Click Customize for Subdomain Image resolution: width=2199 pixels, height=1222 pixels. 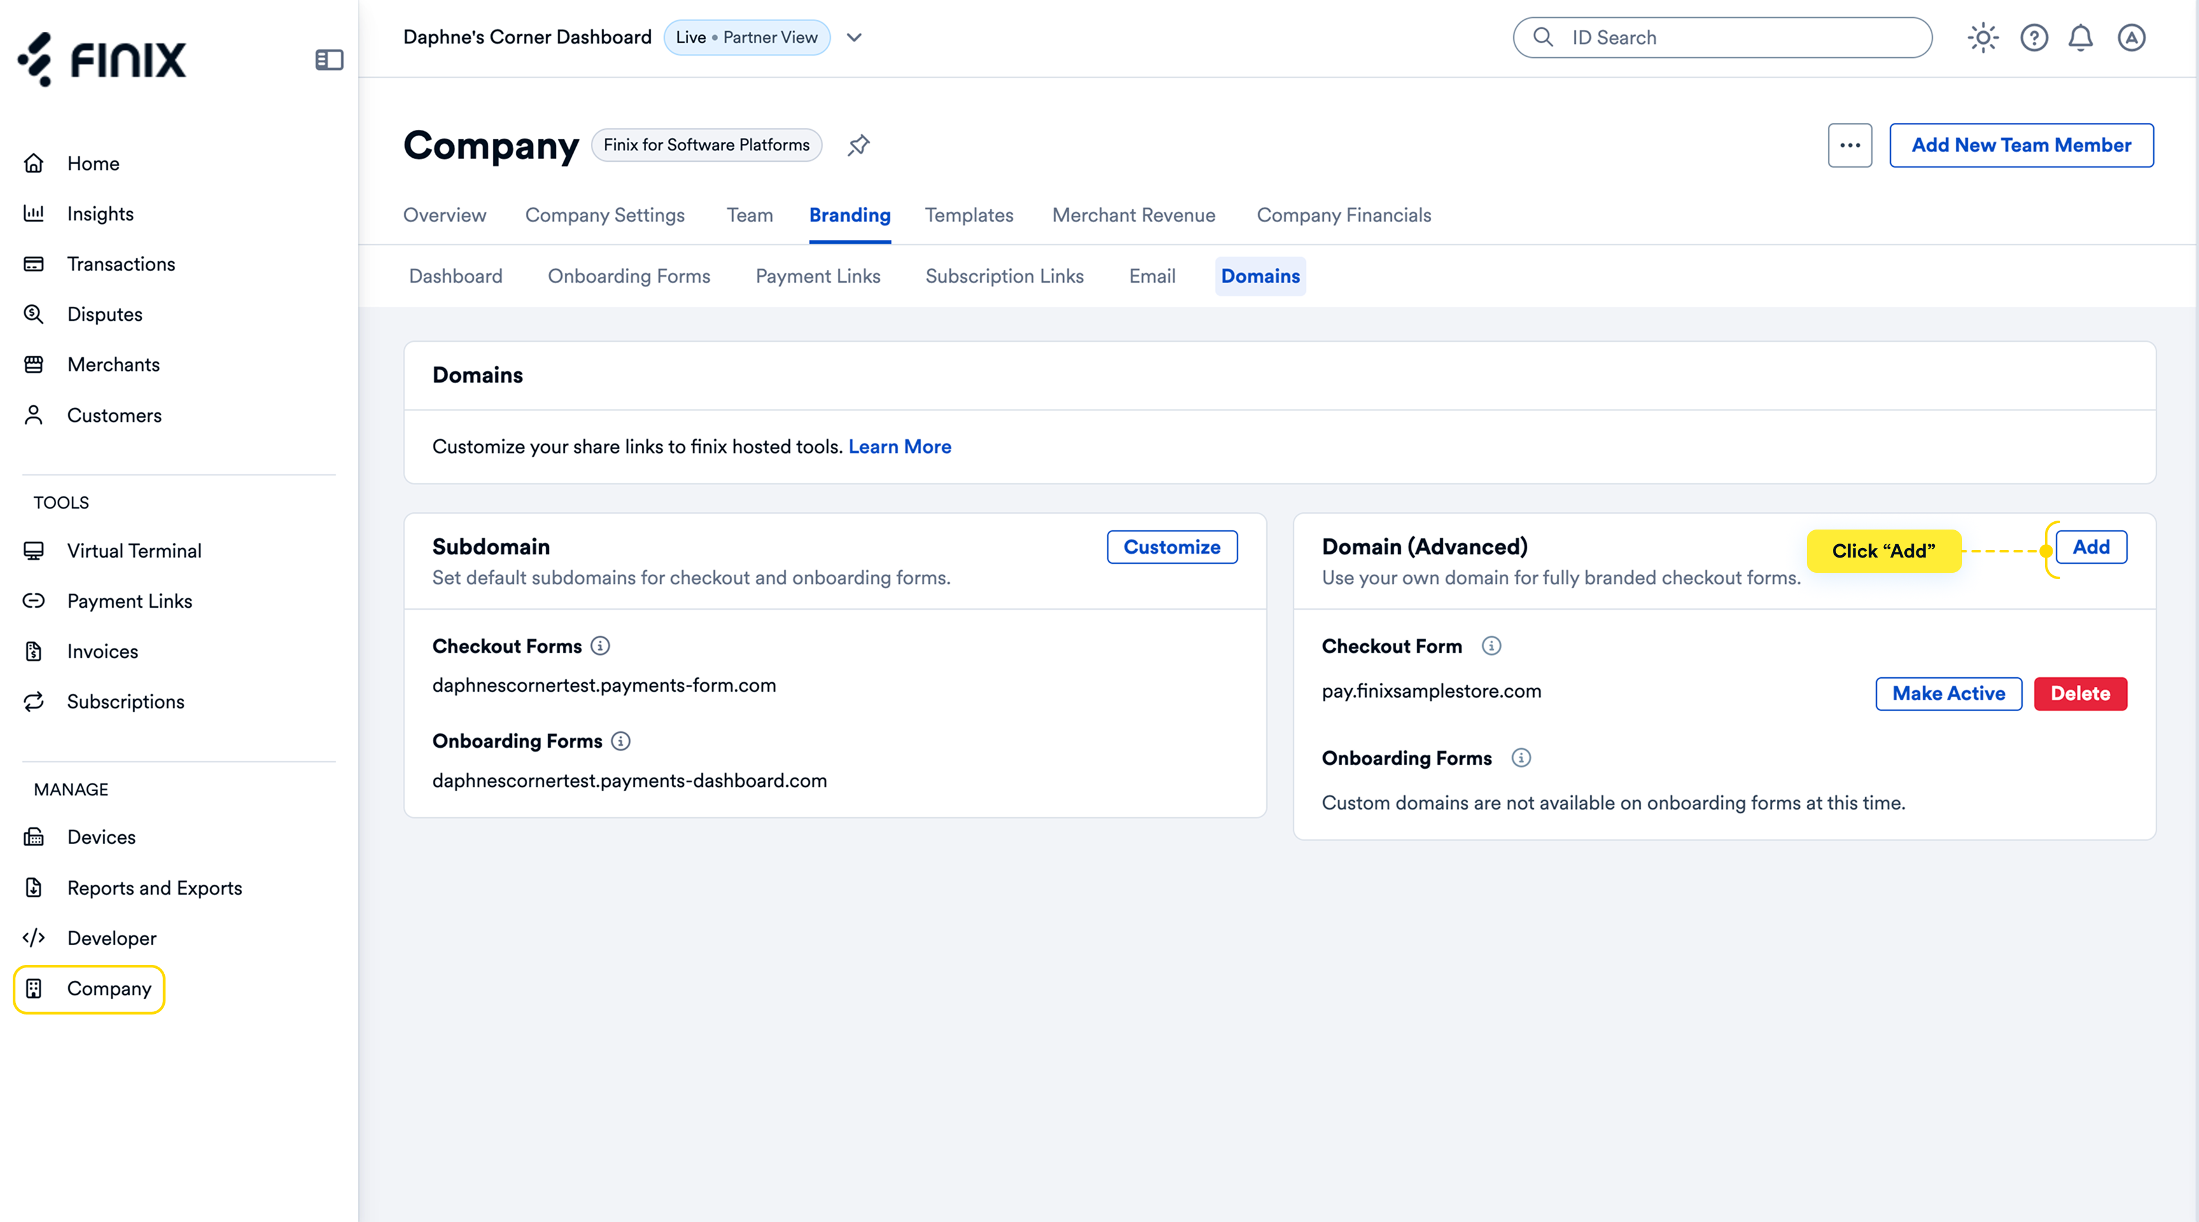click(1172, 547)
